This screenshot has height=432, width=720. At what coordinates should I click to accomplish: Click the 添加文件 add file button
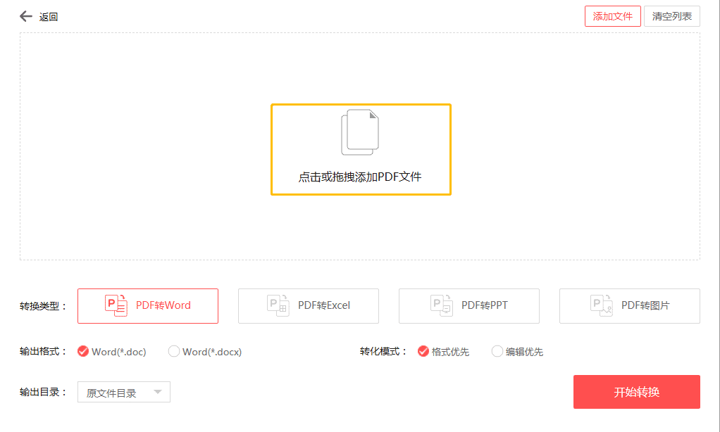click(612, 16)
